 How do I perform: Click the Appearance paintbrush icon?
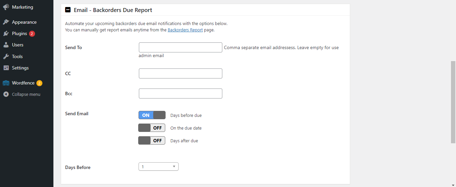tap(6, 22)
